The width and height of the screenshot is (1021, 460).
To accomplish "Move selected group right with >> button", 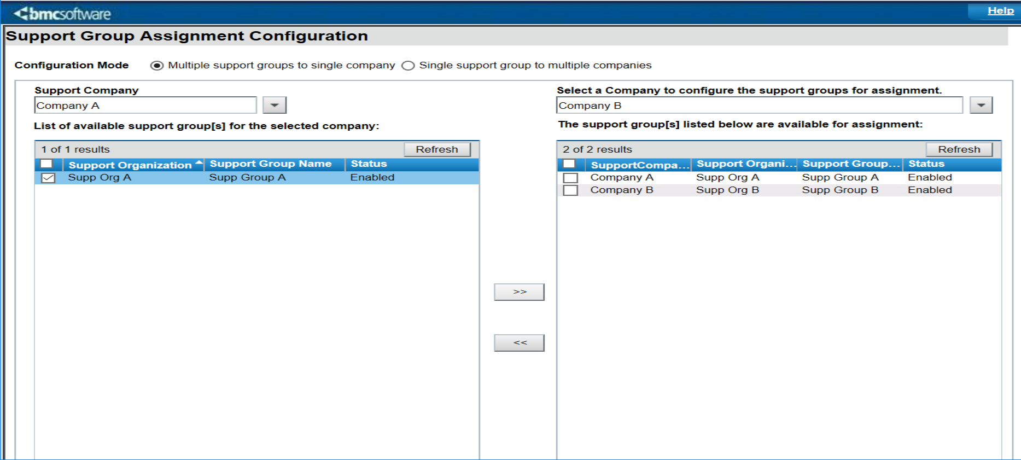I will coord(519,292).
